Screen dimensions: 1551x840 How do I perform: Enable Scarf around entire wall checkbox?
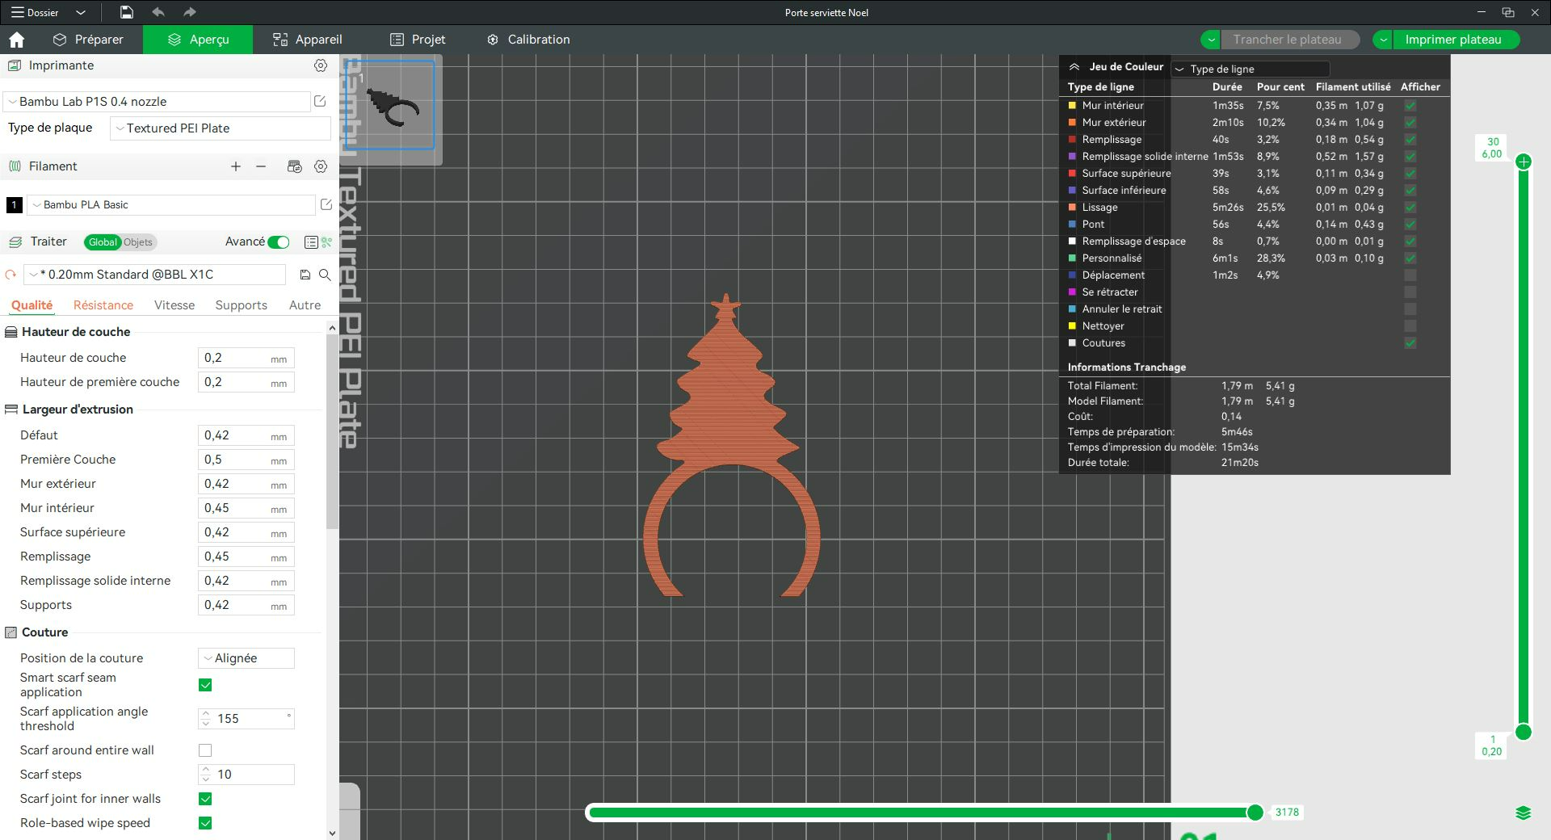205,750
